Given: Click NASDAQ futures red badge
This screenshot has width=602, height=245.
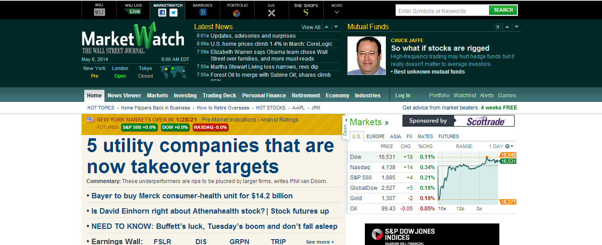Looking at the screenshot, I should point(210,127).
